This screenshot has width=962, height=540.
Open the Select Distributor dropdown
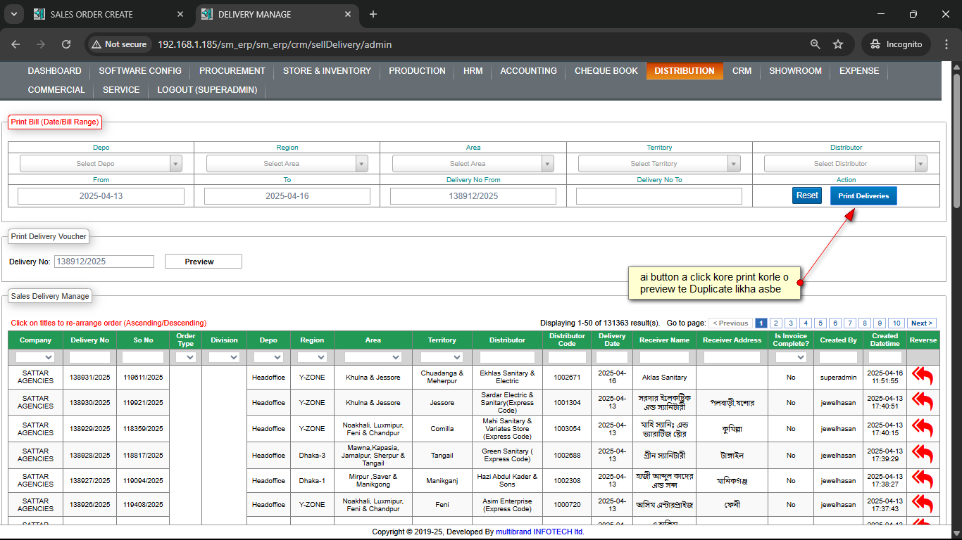click(845, 164)
